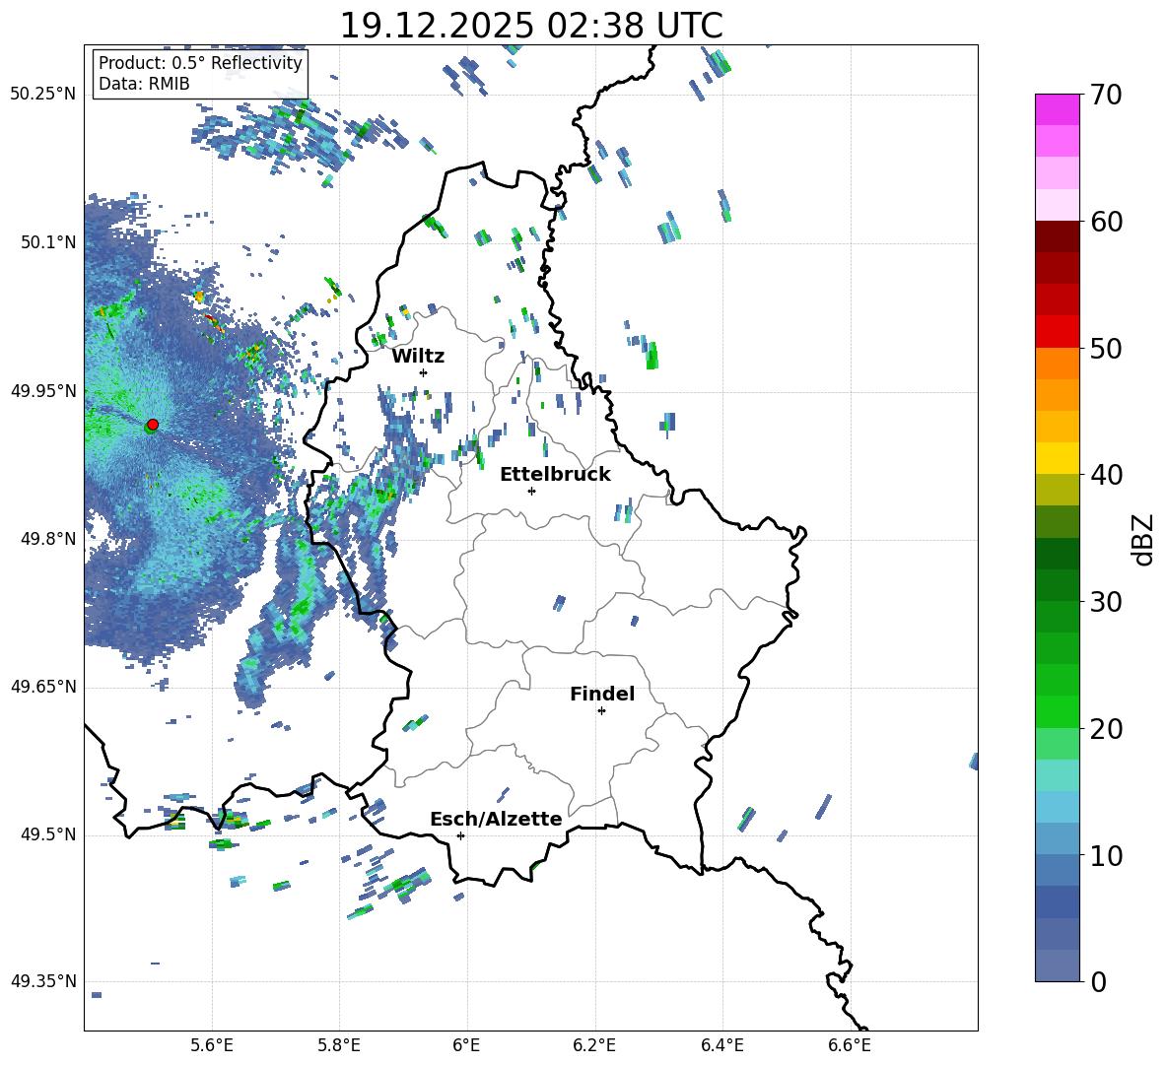Click the 10 tick on the colorbar
Image resolution: width=1167 pixels, height=1065 pixels.
1106,856
